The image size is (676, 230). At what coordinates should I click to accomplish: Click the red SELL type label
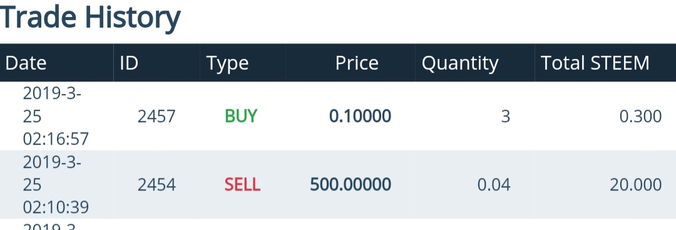point(242,185)
